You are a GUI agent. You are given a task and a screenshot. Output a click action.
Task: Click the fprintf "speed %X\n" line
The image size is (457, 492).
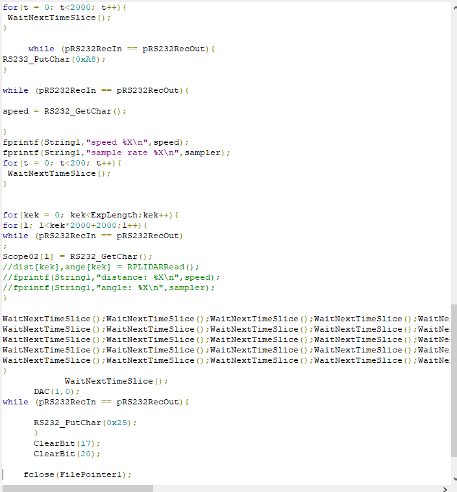pyautogui.click(x=96, y=142)
